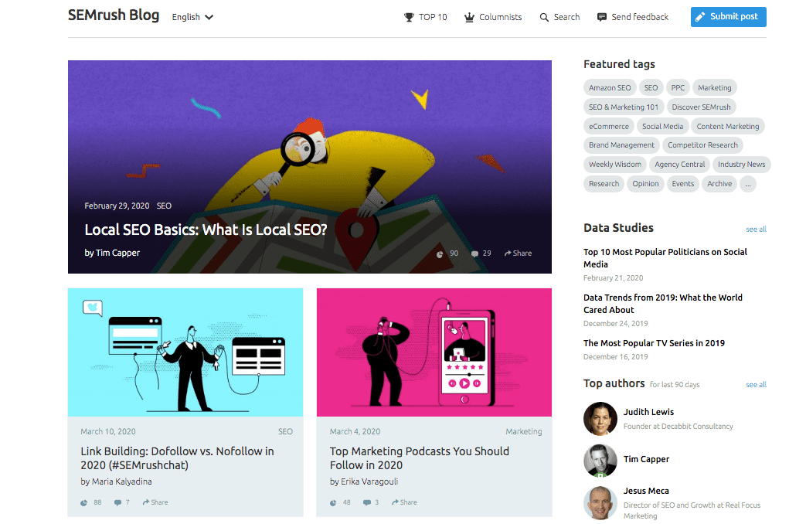
Task: Click the cyan Link Building post thumbnail
Action: coord(185,352)
